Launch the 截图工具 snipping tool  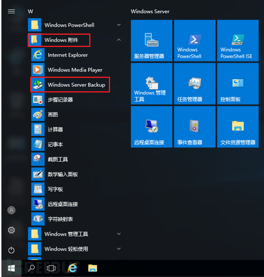pos(76,159)
